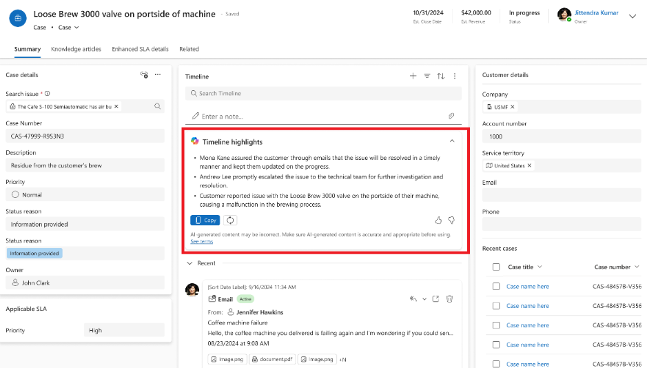
Task: Open first 'Case name here' link
Action: pyautogui.click(x=528, y=286)
